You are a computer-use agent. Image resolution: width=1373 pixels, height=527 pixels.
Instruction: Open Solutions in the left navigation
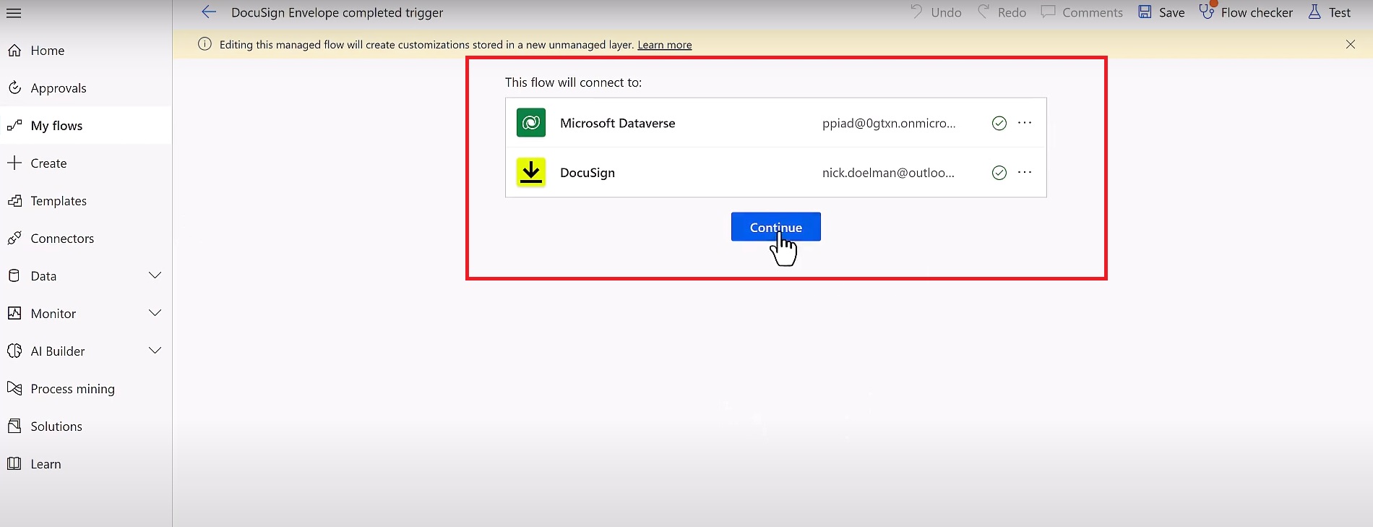click(56, 427)
